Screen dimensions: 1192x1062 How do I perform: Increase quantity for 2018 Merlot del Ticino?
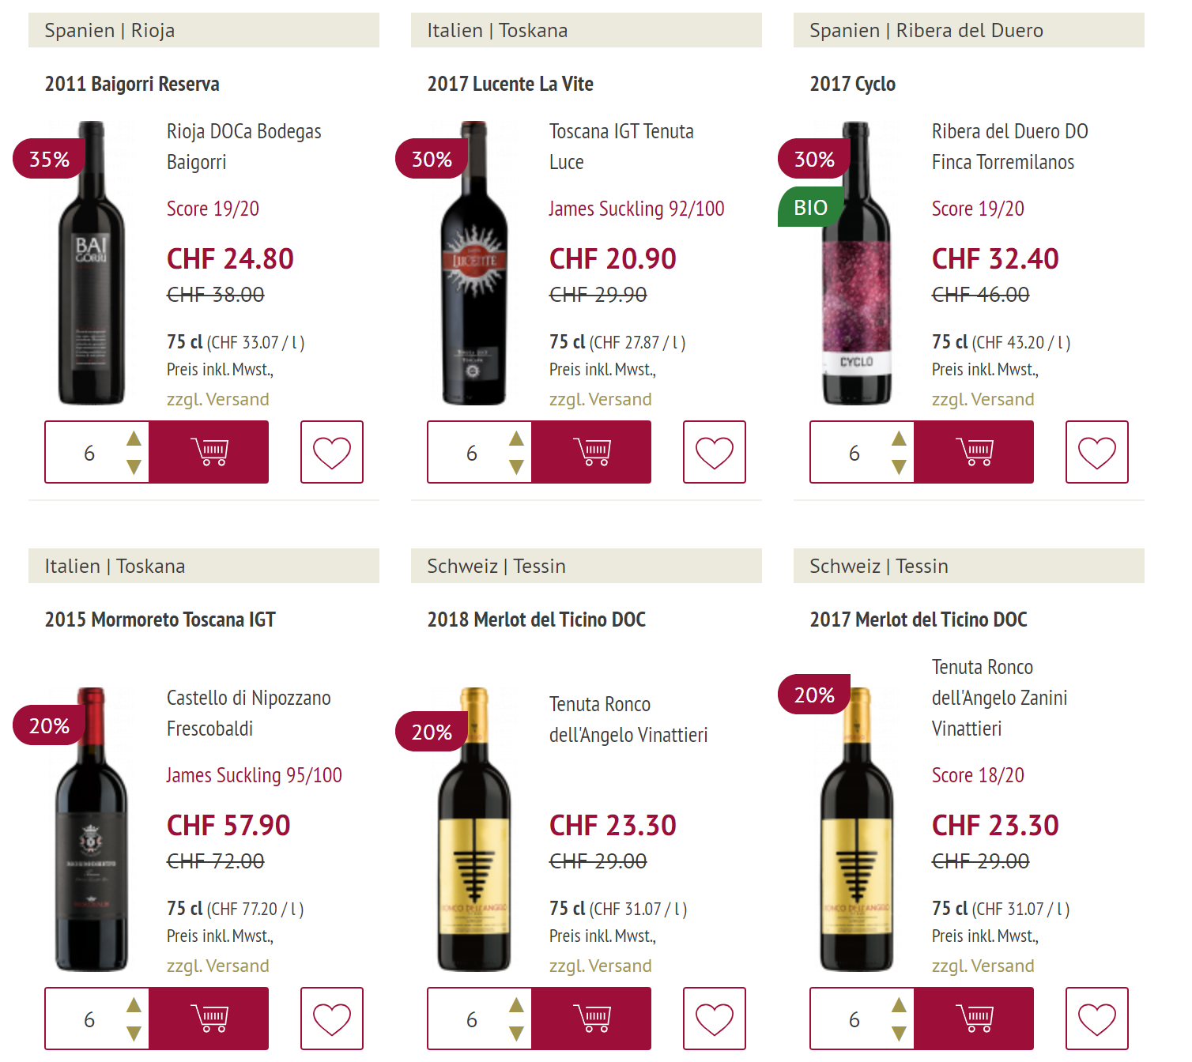click(x=517, y=1005)
